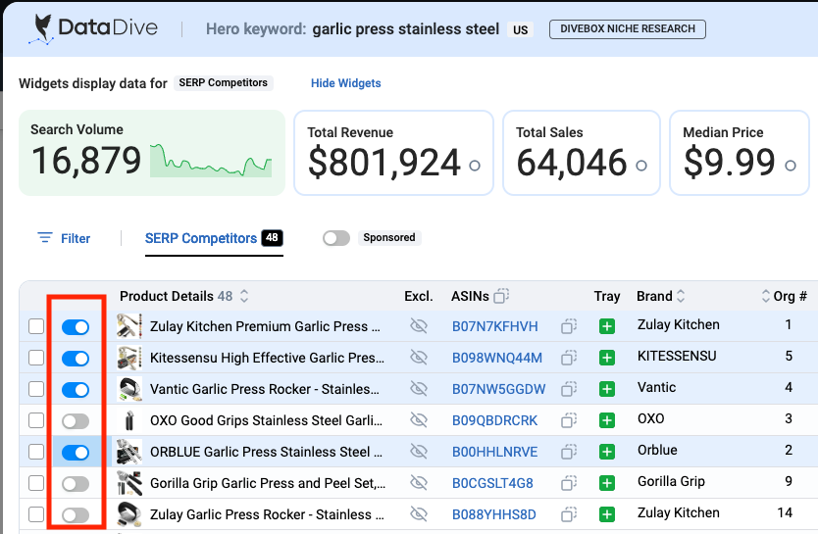This screenshot has height=534, width=818.
Task: Copy ASIN B098WNQ44M icon
Action: [x=569, y=358]
